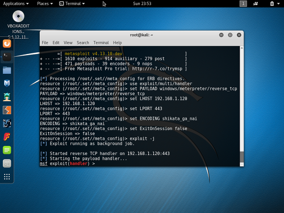The height and width of the screenshot is (213, 284).
Task: Open Burp Suite dock icon
Action: pyautogui.click(x=7, y=110)
